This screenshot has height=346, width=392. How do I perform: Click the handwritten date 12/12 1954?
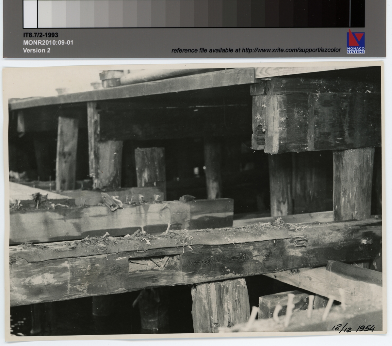click(353, 328)
